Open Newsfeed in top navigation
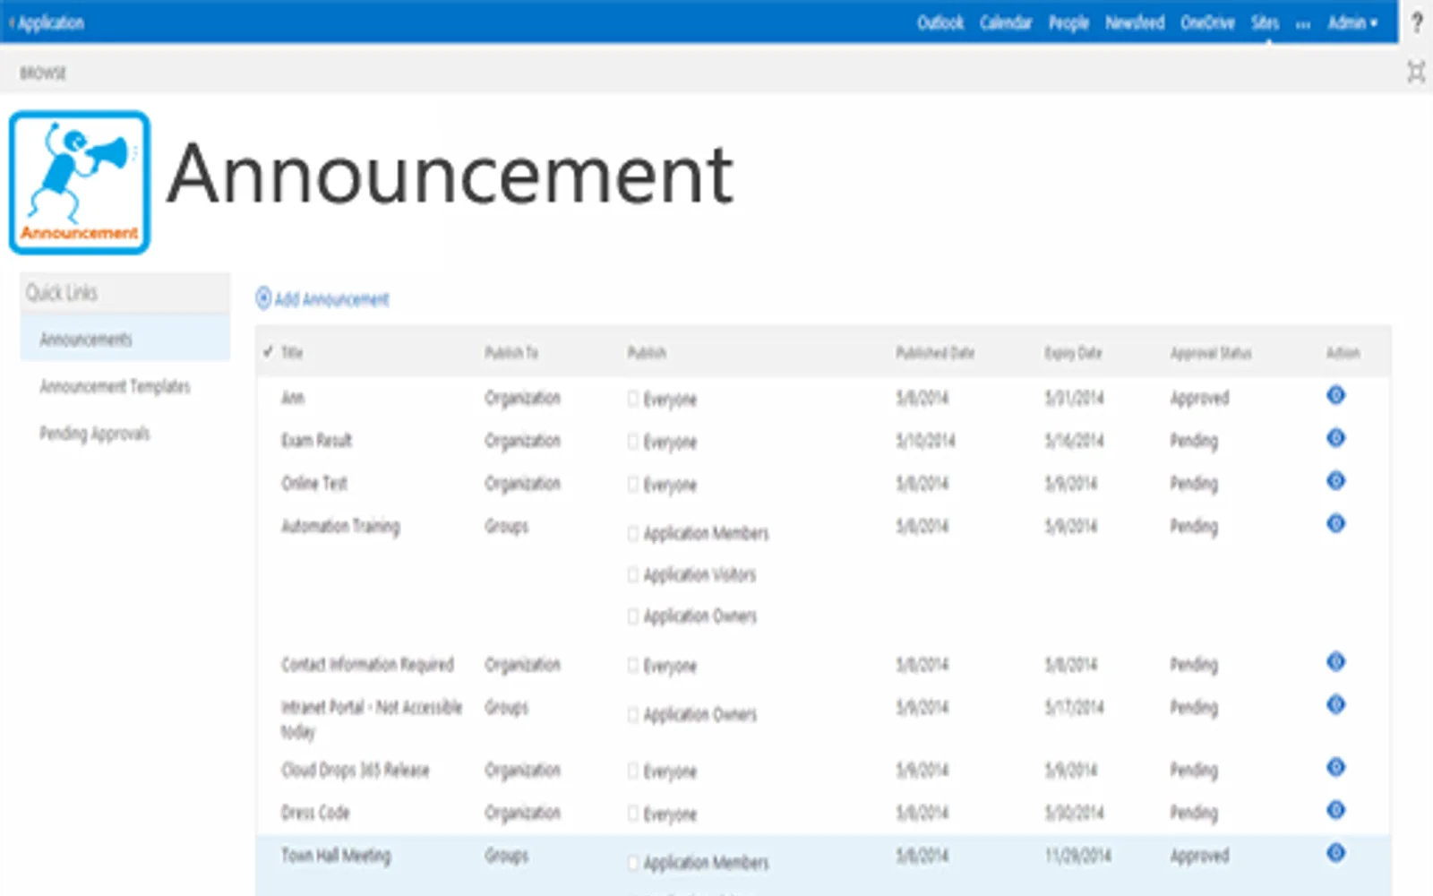1433x896 pixels. pyautogui.click(x=1135, y=22)
